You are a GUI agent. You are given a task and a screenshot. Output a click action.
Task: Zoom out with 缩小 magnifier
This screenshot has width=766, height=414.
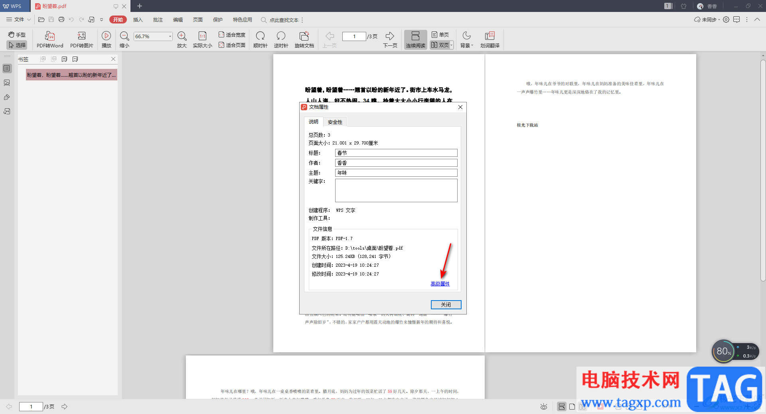coord(124,40)
